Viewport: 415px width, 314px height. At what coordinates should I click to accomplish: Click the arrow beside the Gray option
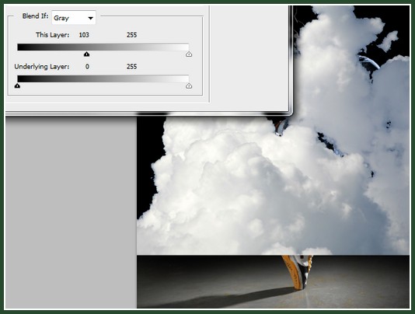pos(90,19)
